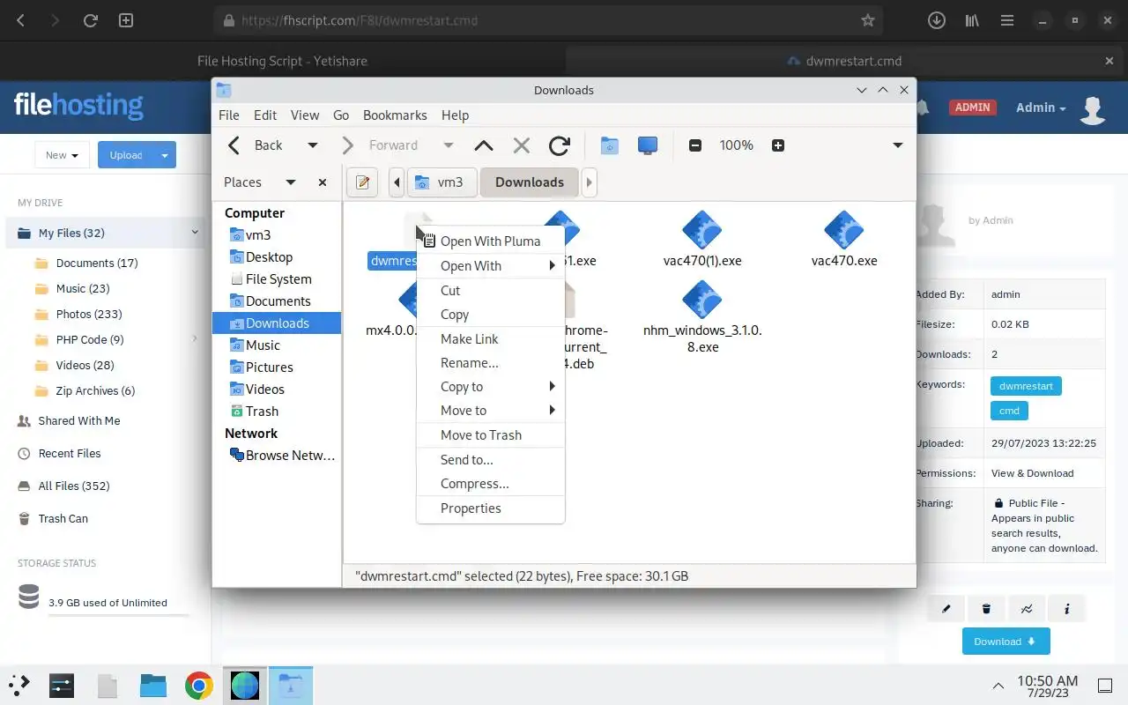1128x705 pixels.
Task: Select Trash in Places sidebar
Action: (x=277, y=412)
